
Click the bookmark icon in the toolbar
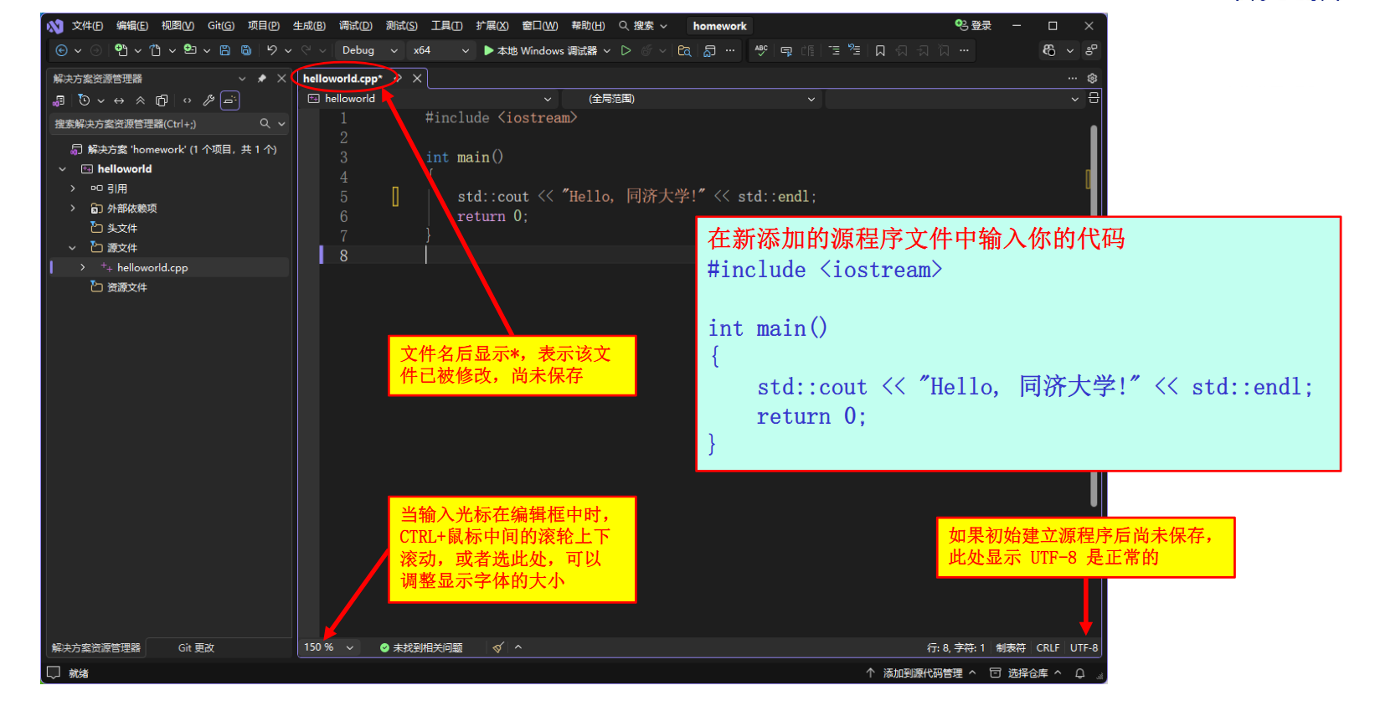880,50
